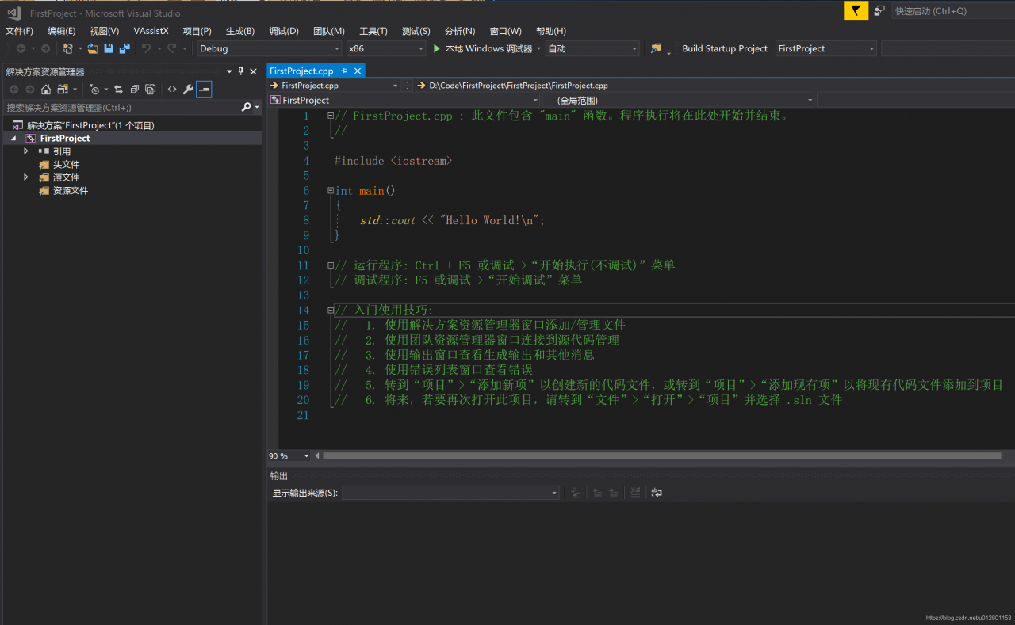Click Go to Previous Message icon in Output
Image resolution: width=1015 pixels, height=625 pixels.
click(598, 493)
